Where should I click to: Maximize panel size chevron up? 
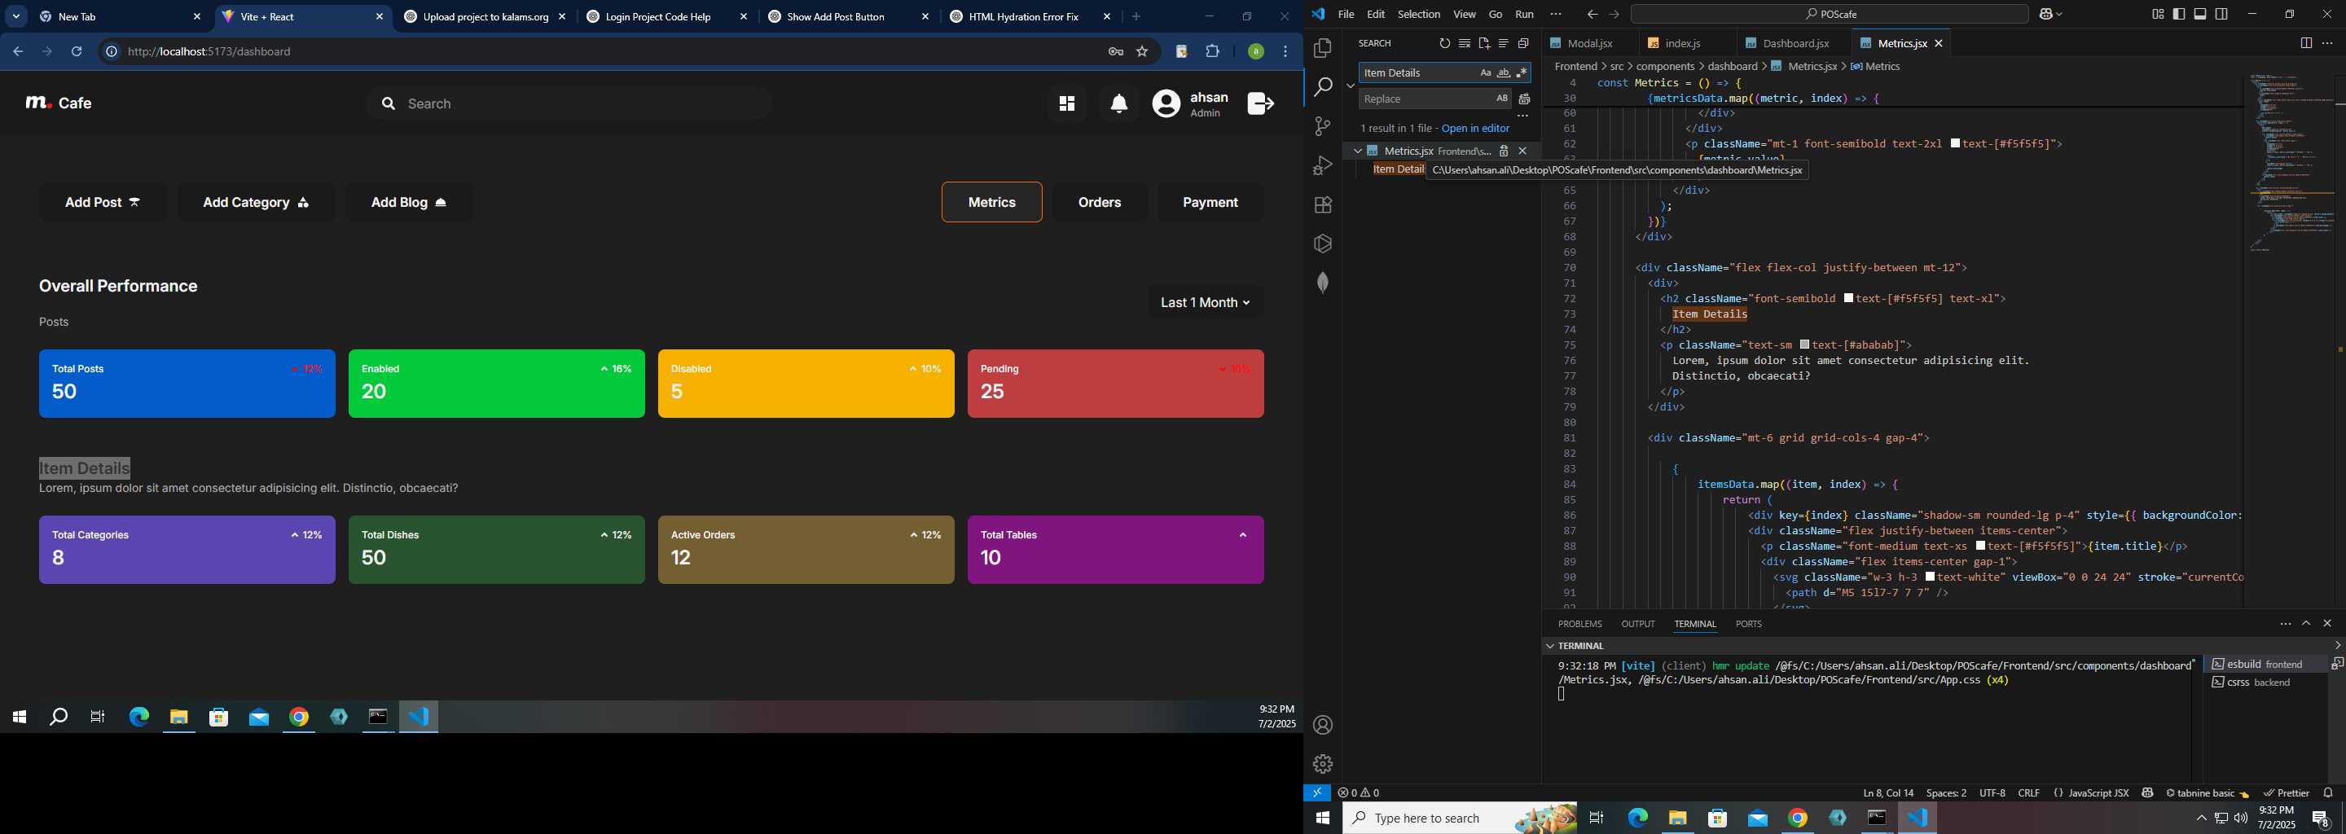[x=2306, y=624]
